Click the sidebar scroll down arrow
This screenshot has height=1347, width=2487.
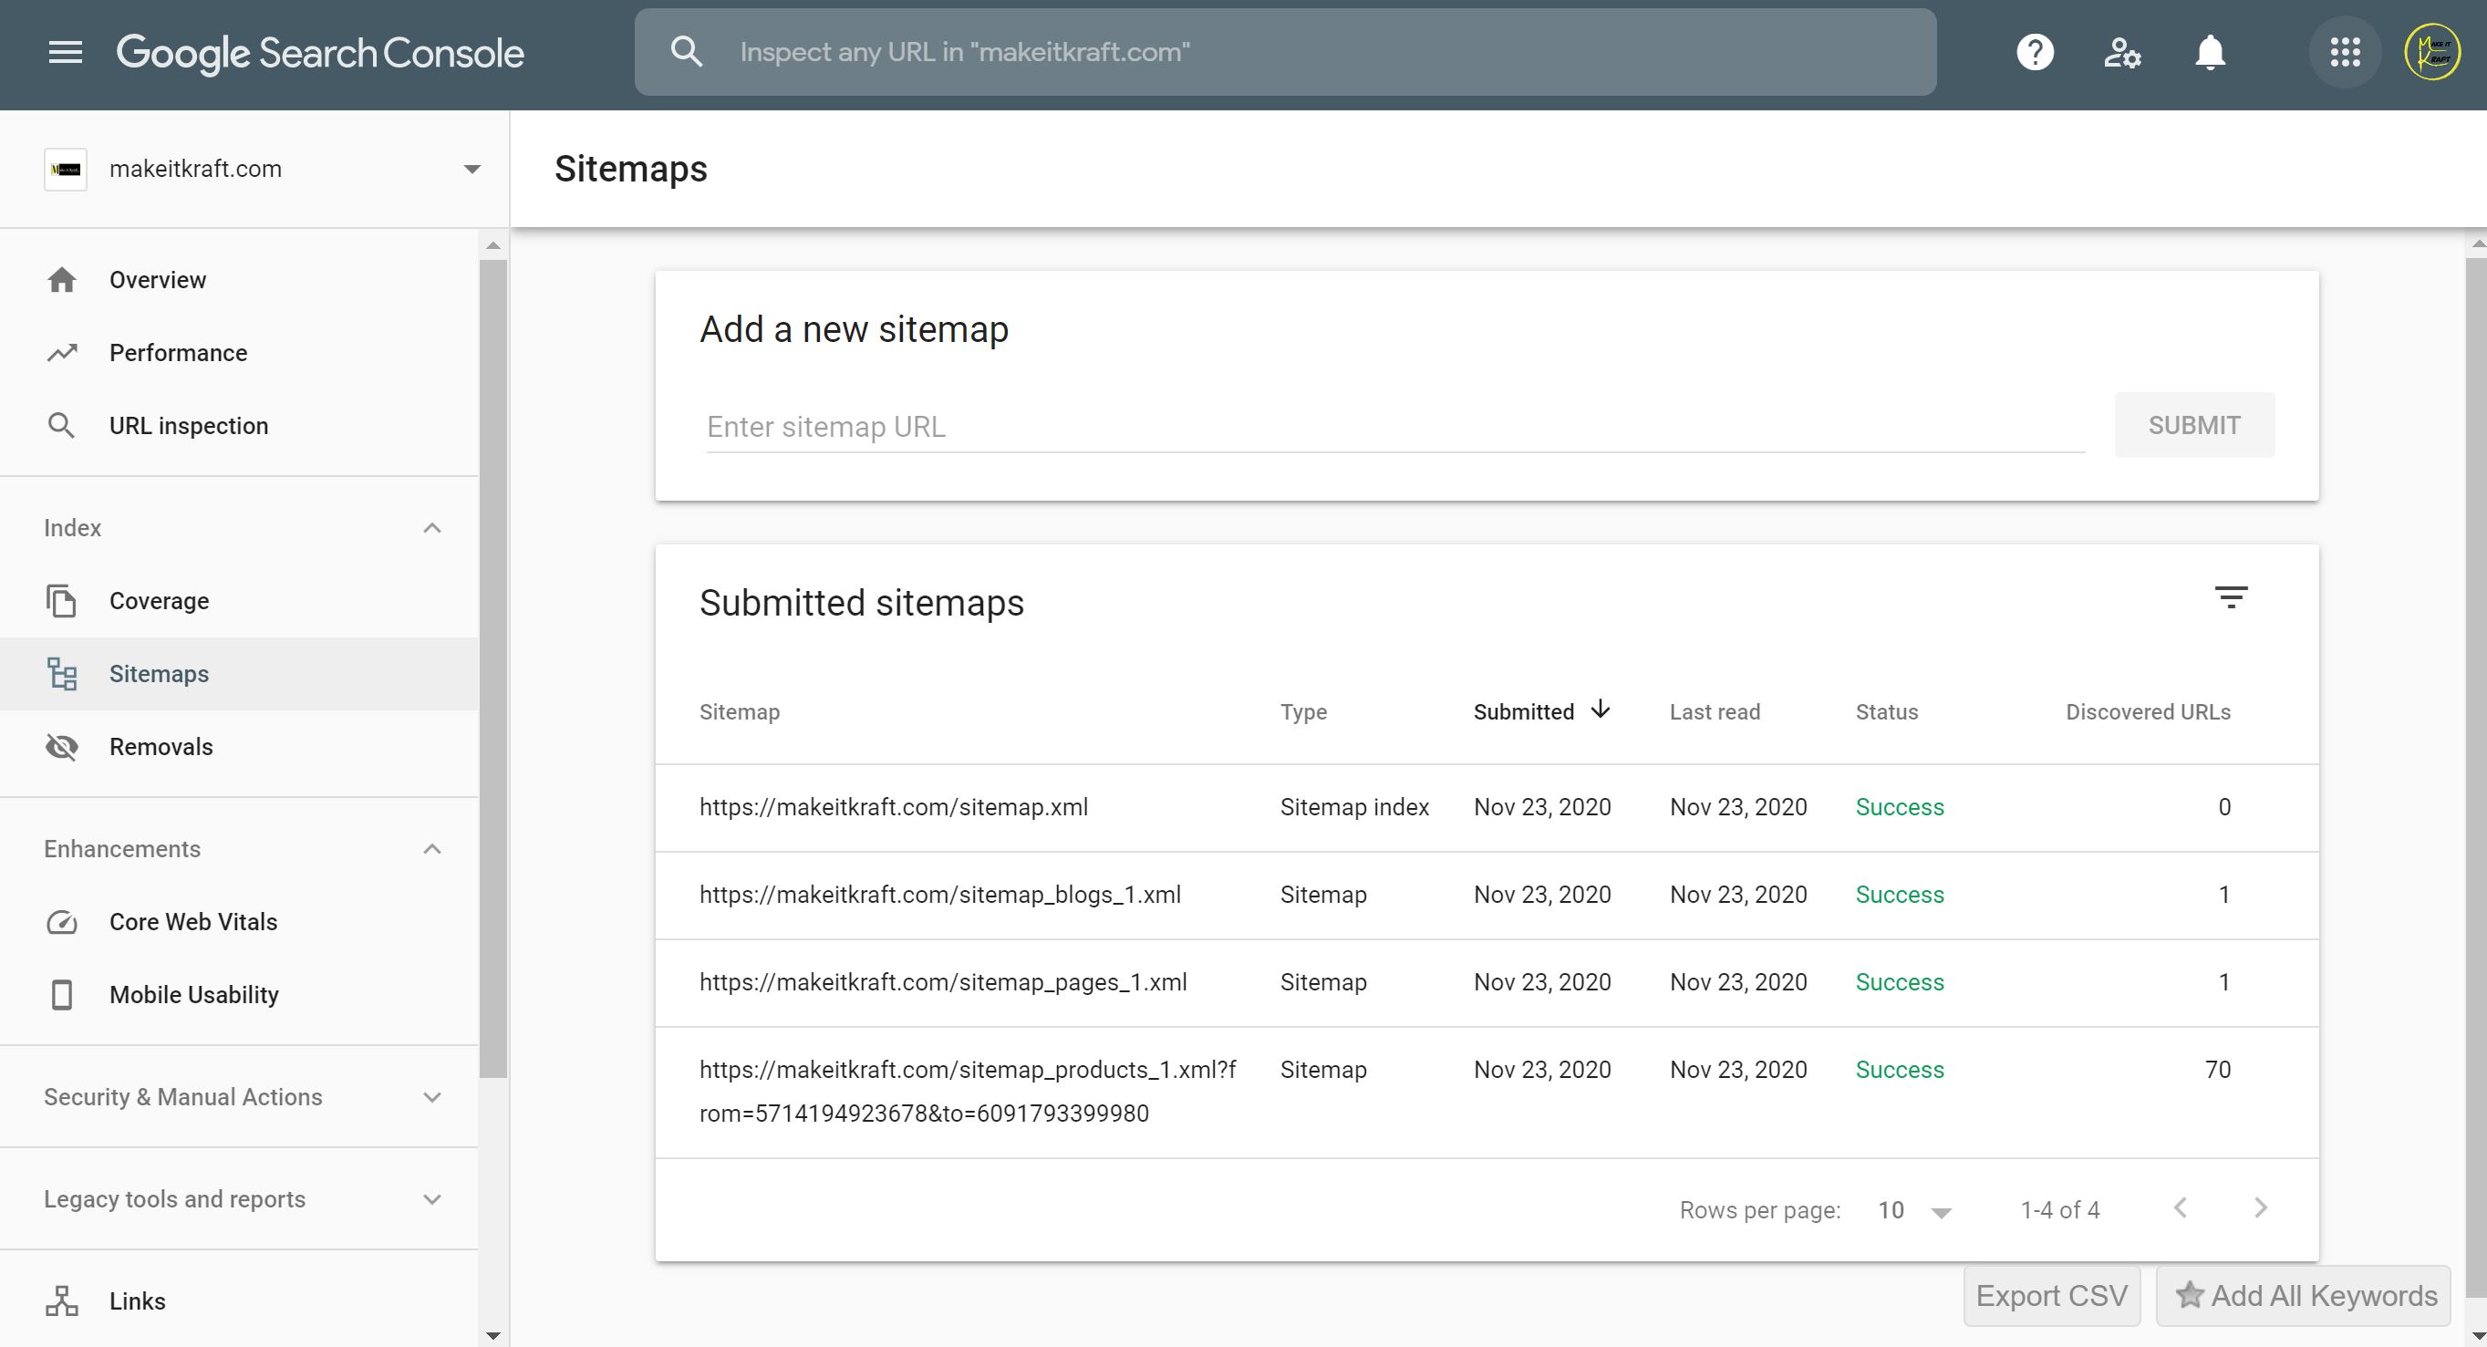[493, 1335]
